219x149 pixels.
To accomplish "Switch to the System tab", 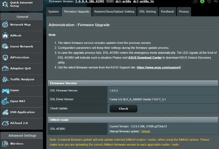I will coord(54,11).
